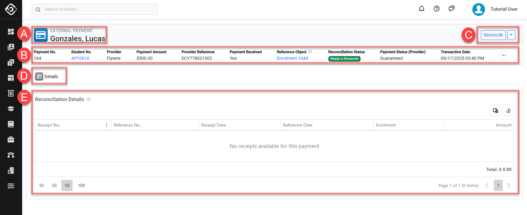Click the column chooser icon above table
The image size is (527, 215).
coord(495,110)
